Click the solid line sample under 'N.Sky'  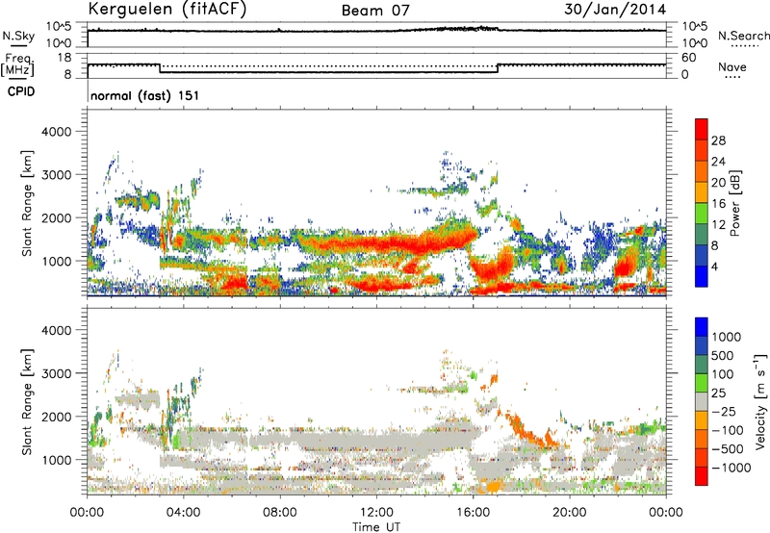point(18,46)
